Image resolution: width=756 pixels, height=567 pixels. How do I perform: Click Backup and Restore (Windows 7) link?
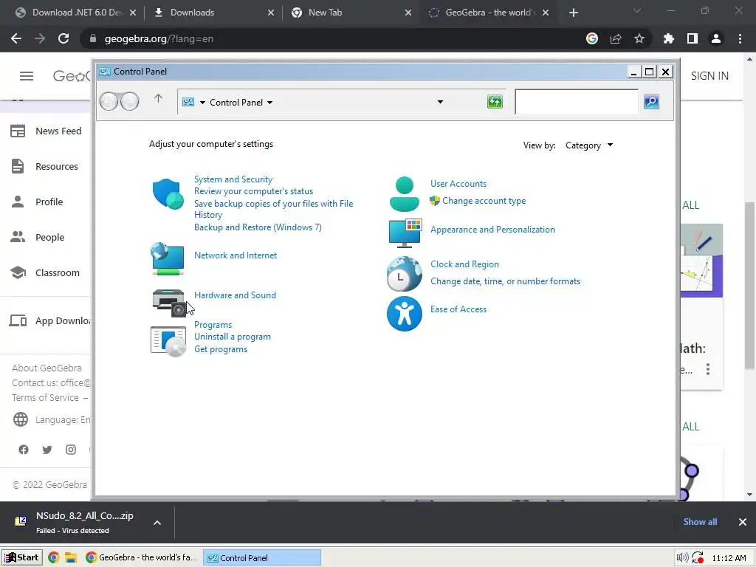[x=258, y=227]
